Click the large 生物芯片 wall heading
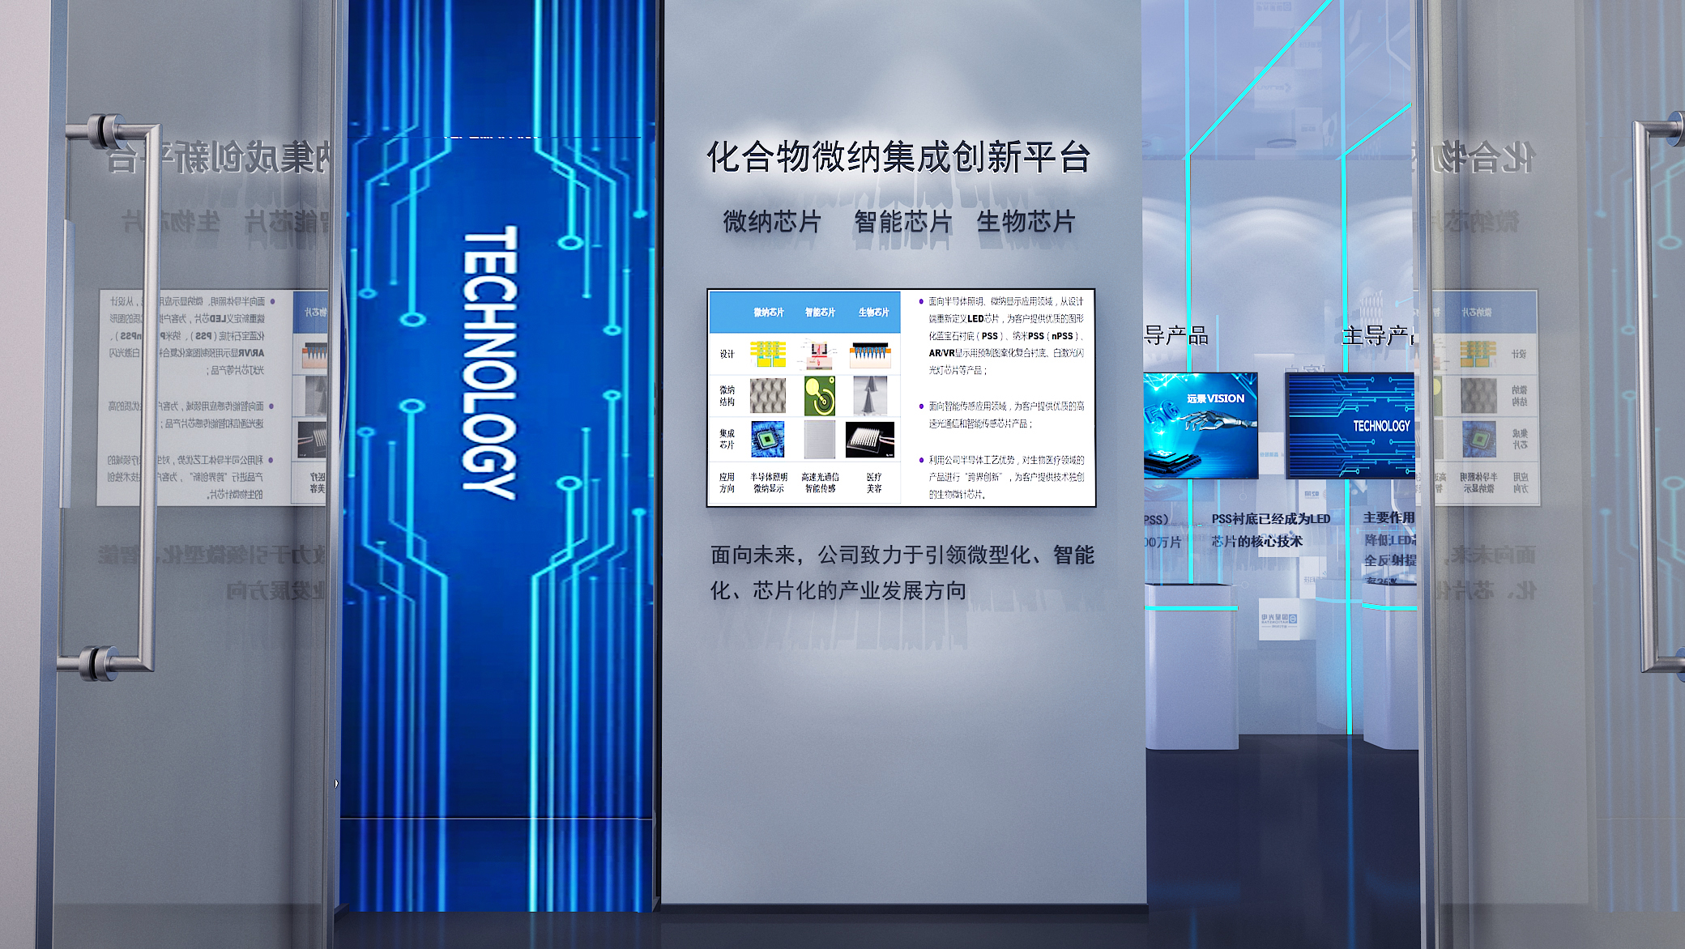 coord(1026,222)
